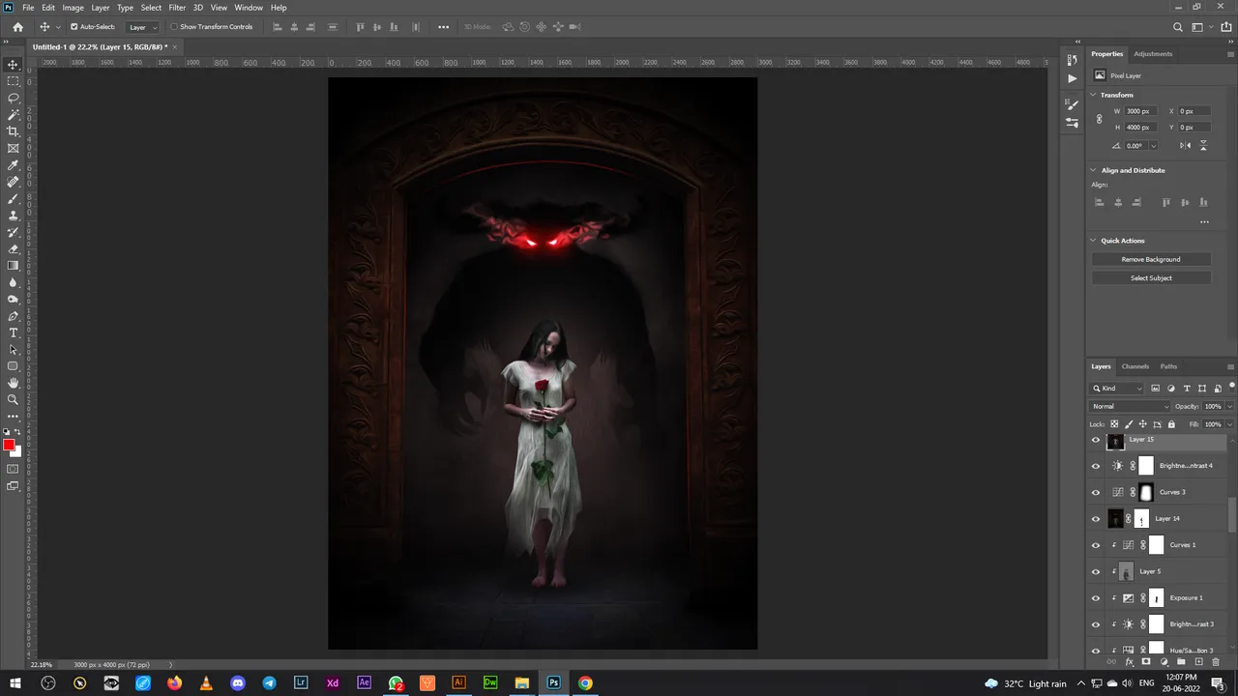1238x696 pixels.
Task: Open the Opacity dropdown arrow
Action: [x=1229, y=407]
